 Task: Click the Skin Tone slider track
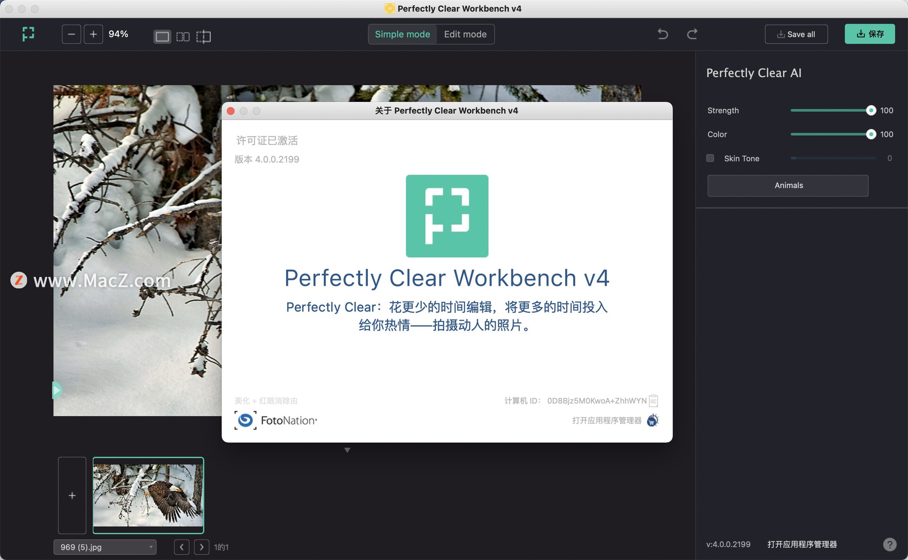(x=833, y=158)
